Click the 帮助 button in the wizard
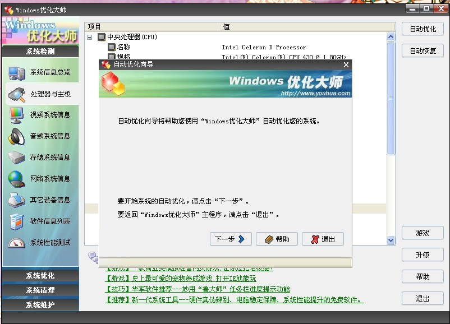 coord(277,239)
